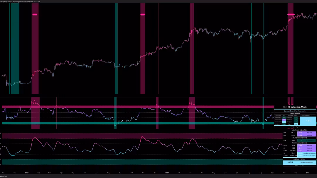
Task: Click the published on TradingView.com timestamp header
Action: [20, 2]
